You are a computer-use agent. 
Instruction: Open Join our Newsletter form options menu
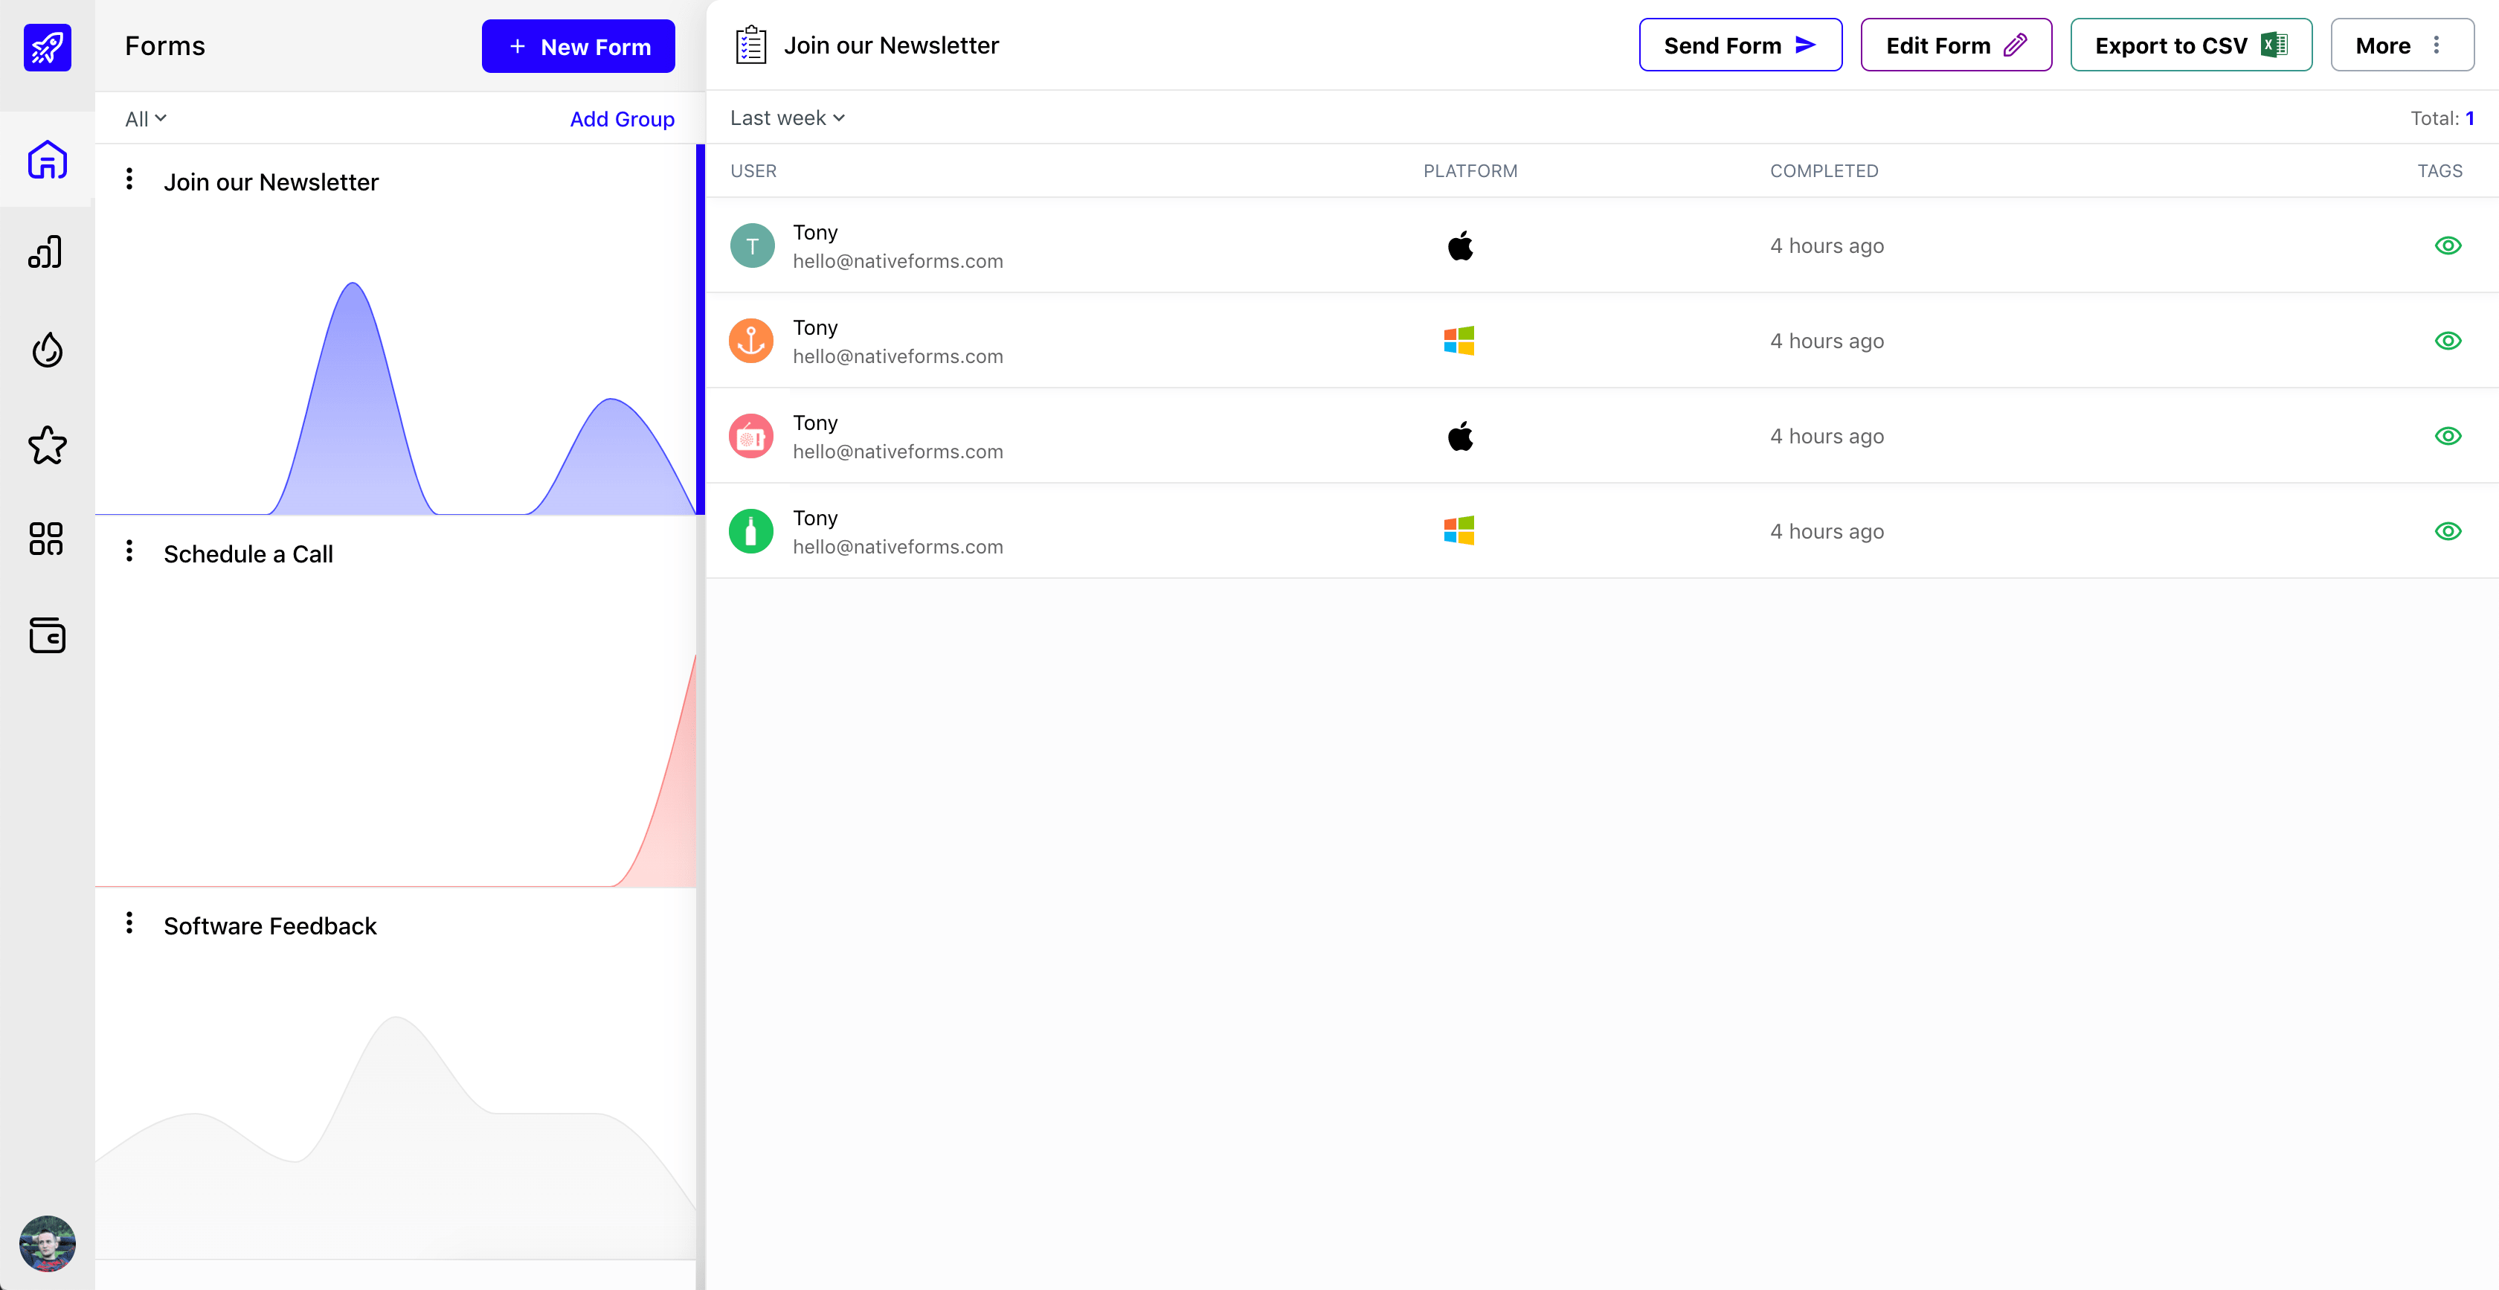(130, 179)
